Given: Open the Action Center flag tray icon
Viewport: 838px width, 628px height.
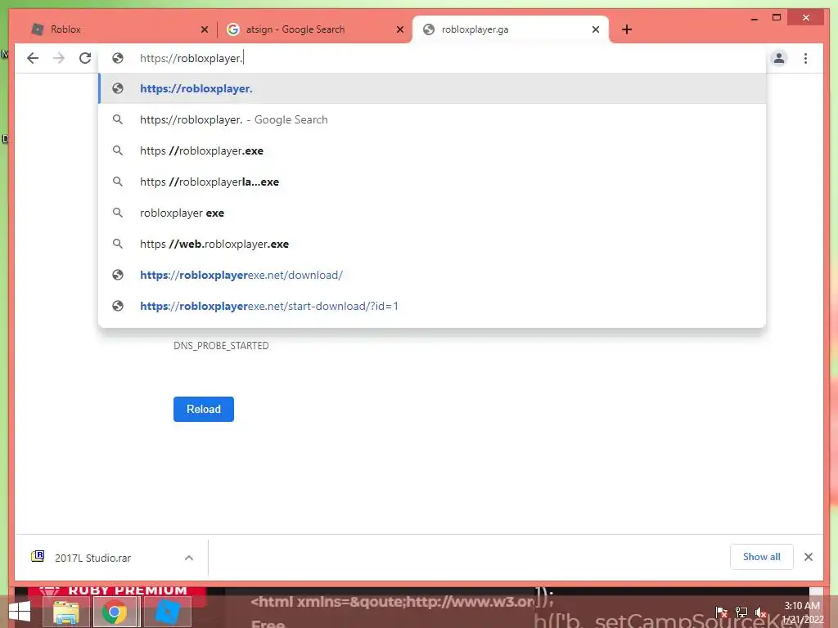Looking at the screenshot, I should click(x=722, y=612).
